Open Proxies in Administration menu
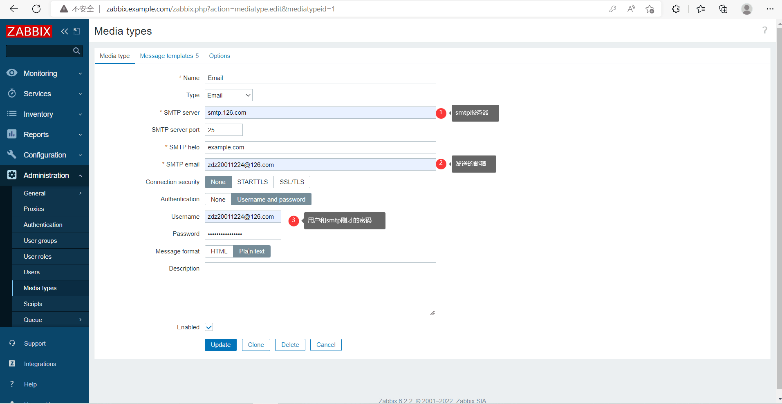 click(51, 209)
